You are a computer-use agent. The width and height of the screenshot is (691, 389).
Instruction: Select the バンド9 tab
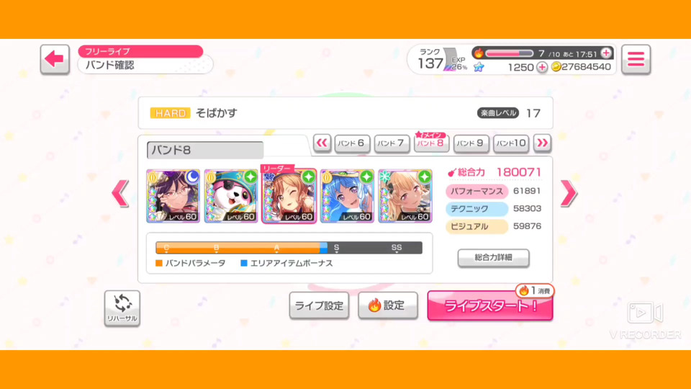coord(471,143)
